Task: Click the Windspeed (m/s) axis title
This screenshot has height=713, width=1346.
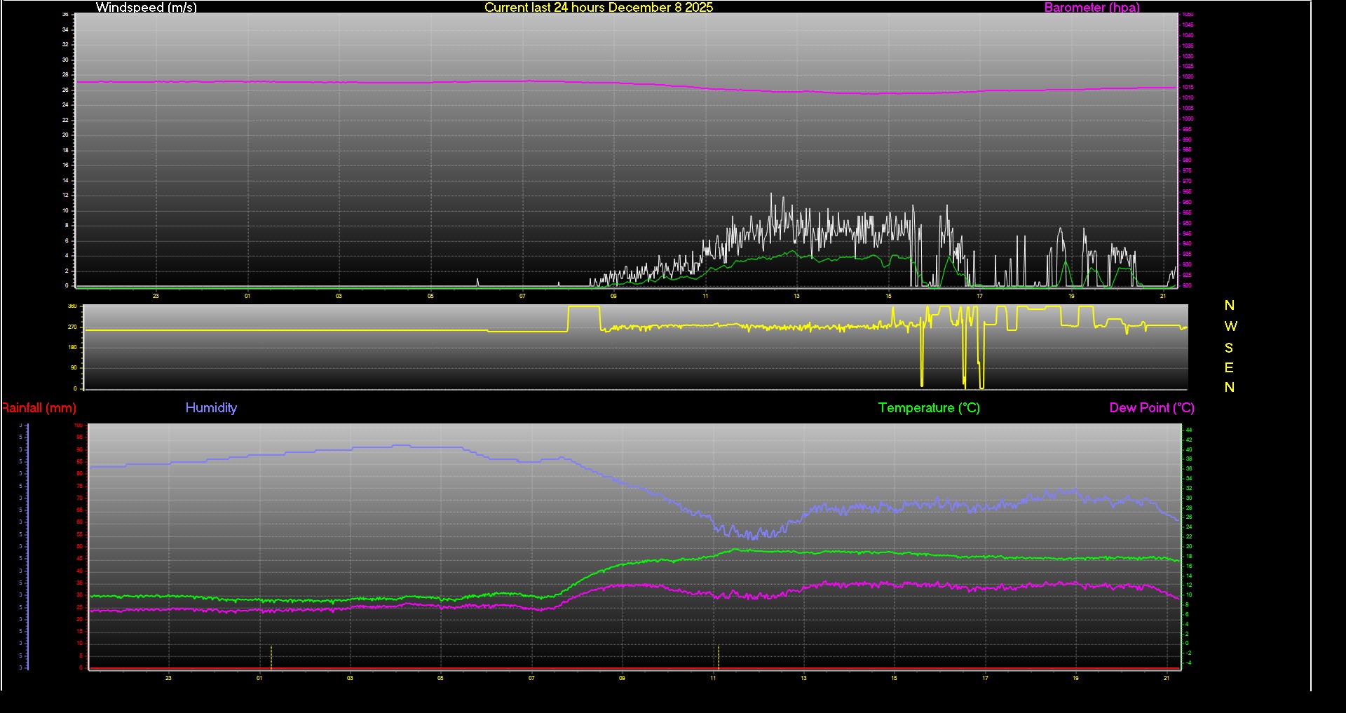Action: [x=146, y=8]
